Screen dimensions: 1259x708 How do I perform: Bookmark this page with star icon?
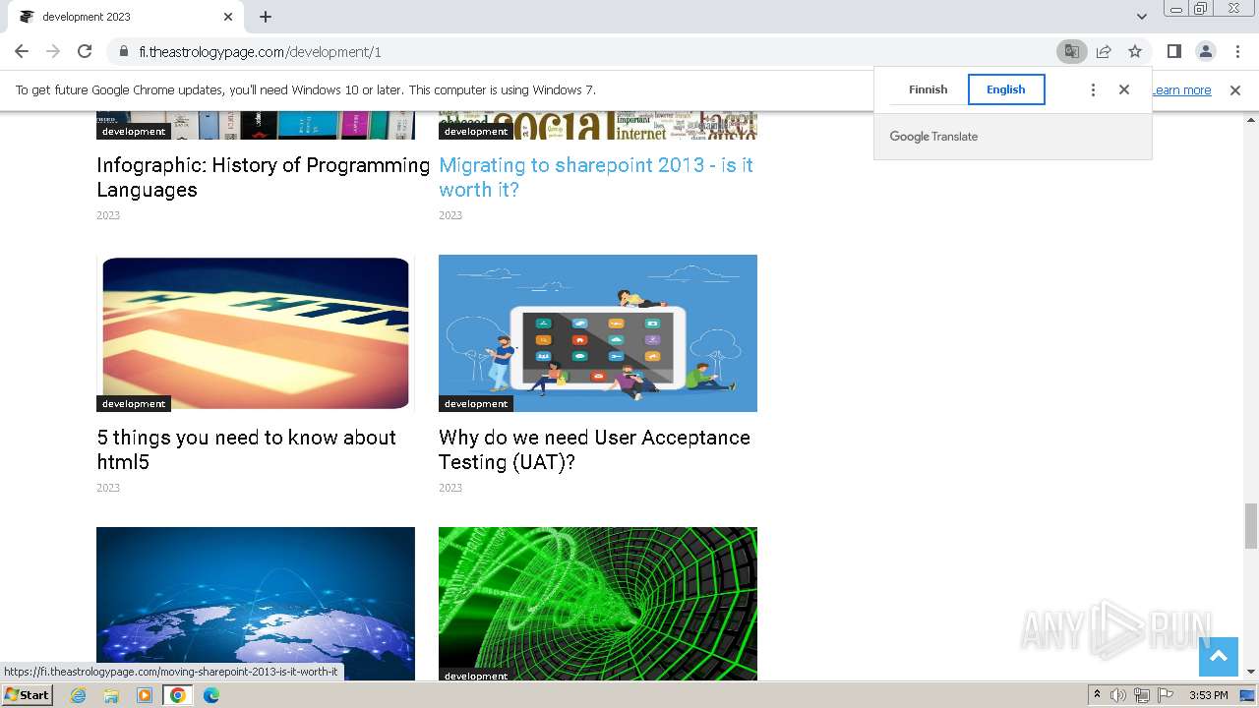point(1135,51)
